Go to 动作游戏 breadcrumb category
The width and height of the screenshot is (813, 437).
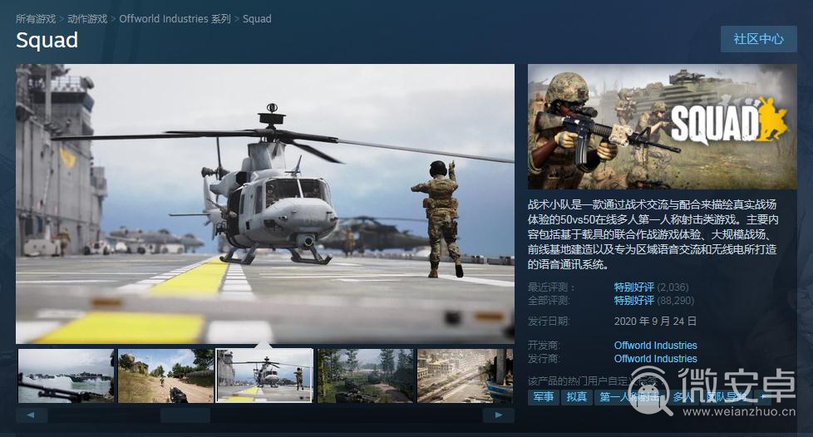pyautogui.click(x=87, y=18)
